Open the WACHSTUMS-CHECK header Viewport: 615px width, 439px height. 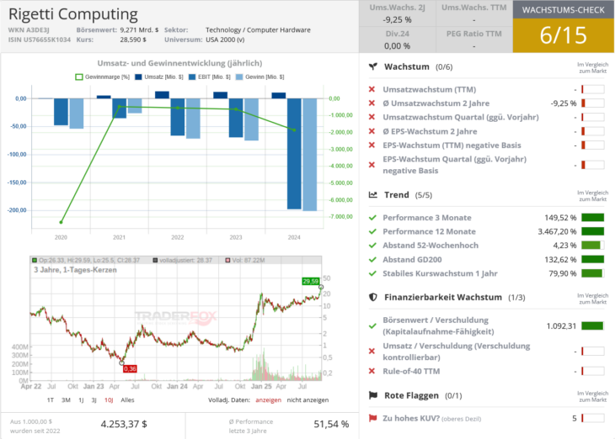coord(564,10)
